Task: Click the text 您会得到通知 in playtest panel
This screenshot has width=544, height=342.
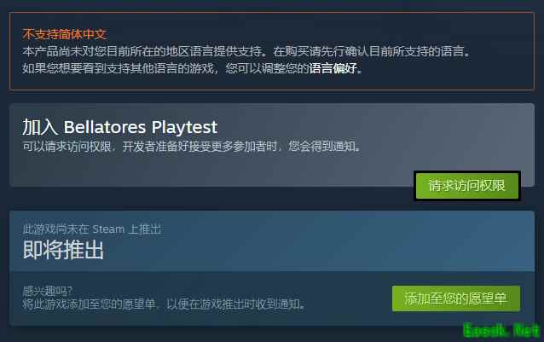Action: tap(325, 147)
